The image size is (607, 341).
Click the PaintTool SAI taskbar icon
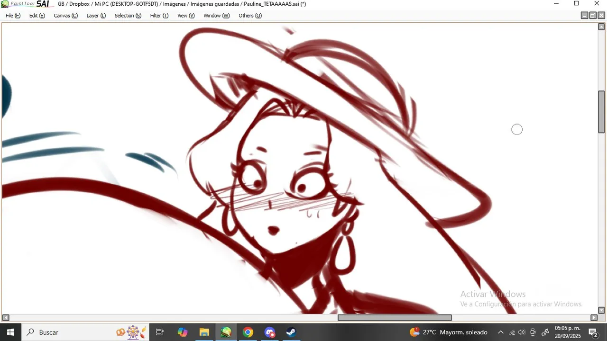pos(226,332)
